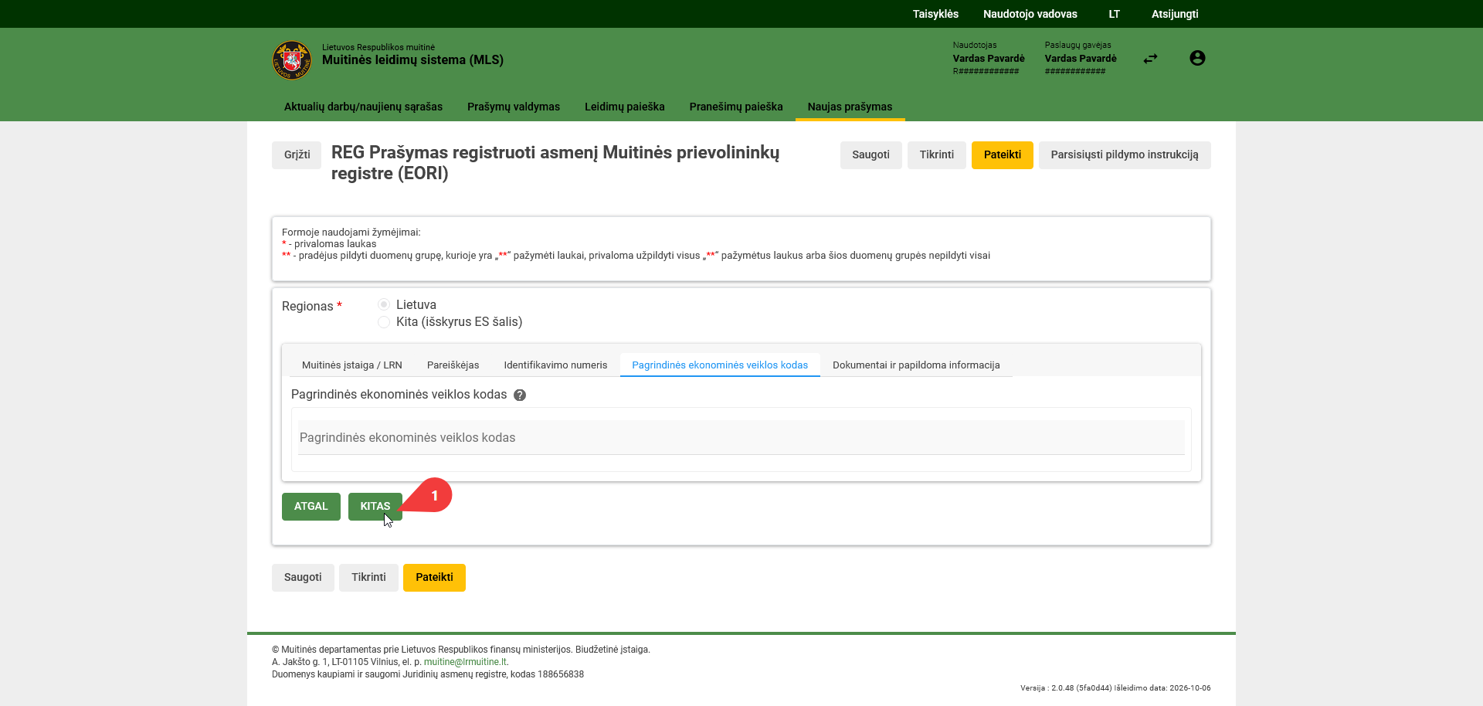Open Aktualių darbų/naujienų sąrašas menu
1483x706 pixels.
point(363,107)
